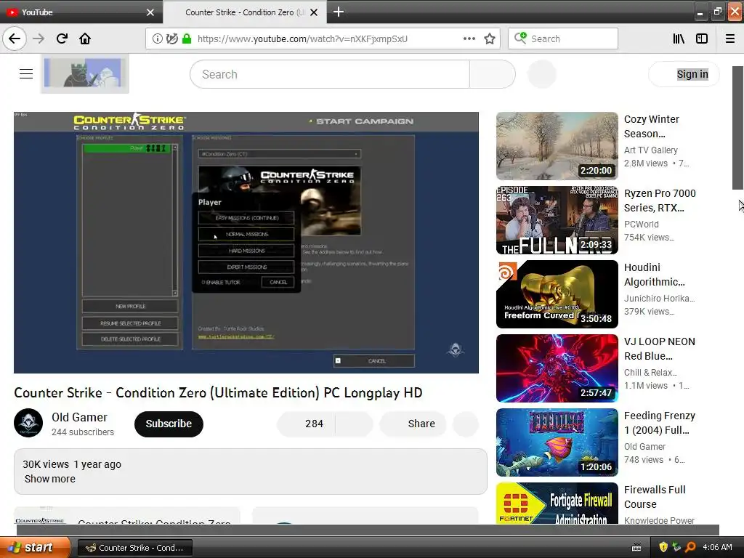This screenshot has width=744, height=558.
Task: Open a new tab with the plus icon
Action: coord(339,12)
